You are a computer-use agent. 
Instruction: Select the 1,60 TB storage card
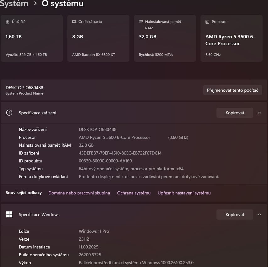tap(31, 38)
